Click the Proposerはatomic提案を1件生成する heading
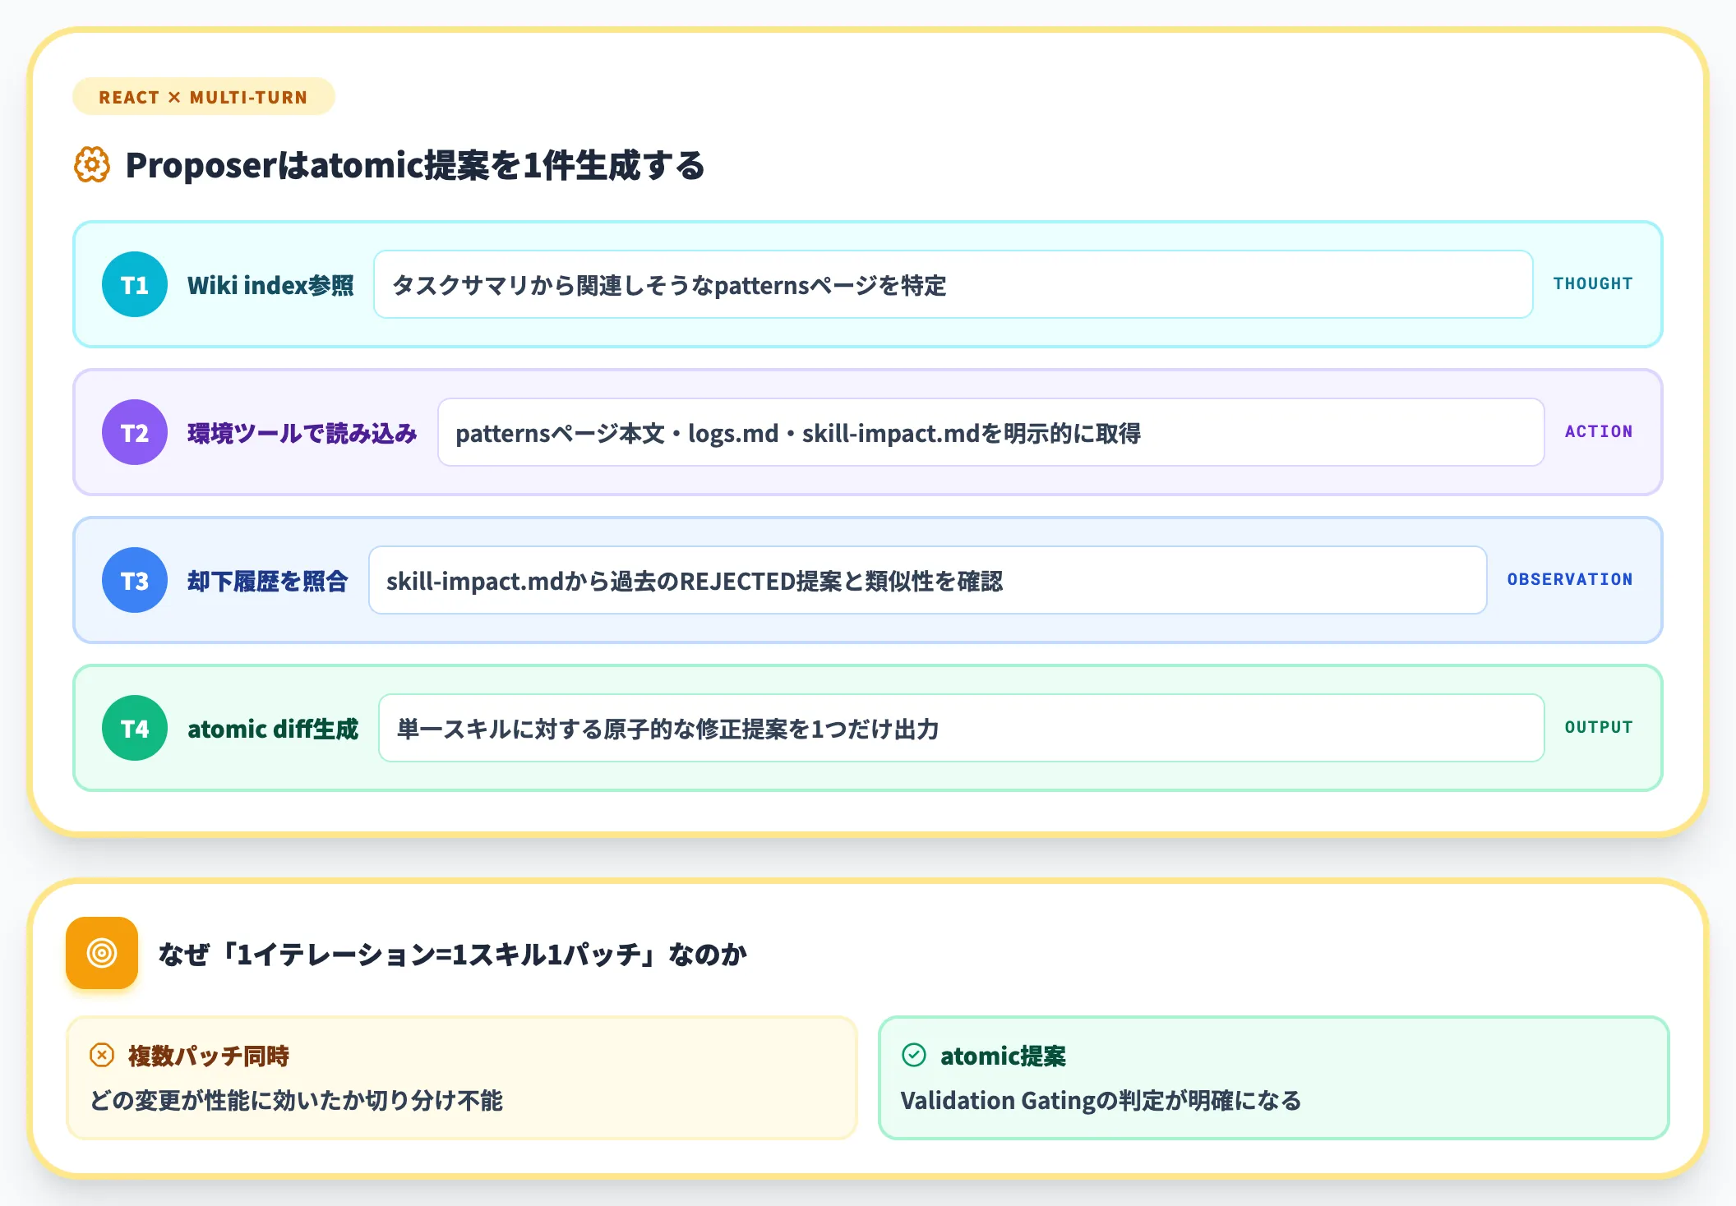Viewport: 1736px width, 1206px height. click(x=415, y=165)
